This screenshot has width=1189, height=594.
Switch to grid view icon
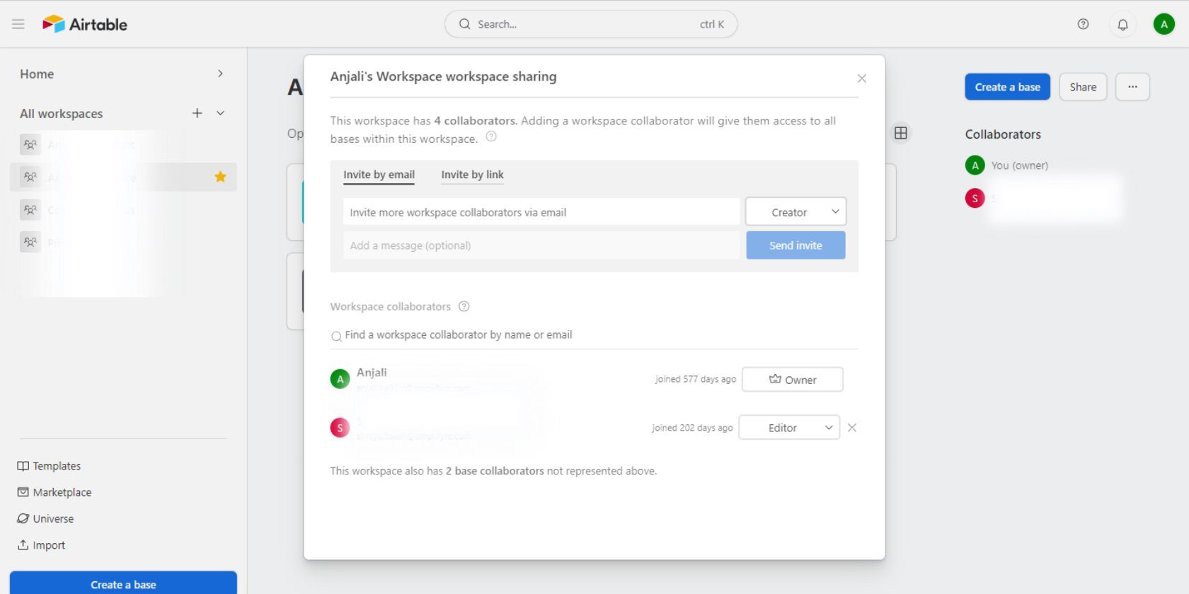pos(900,133)
